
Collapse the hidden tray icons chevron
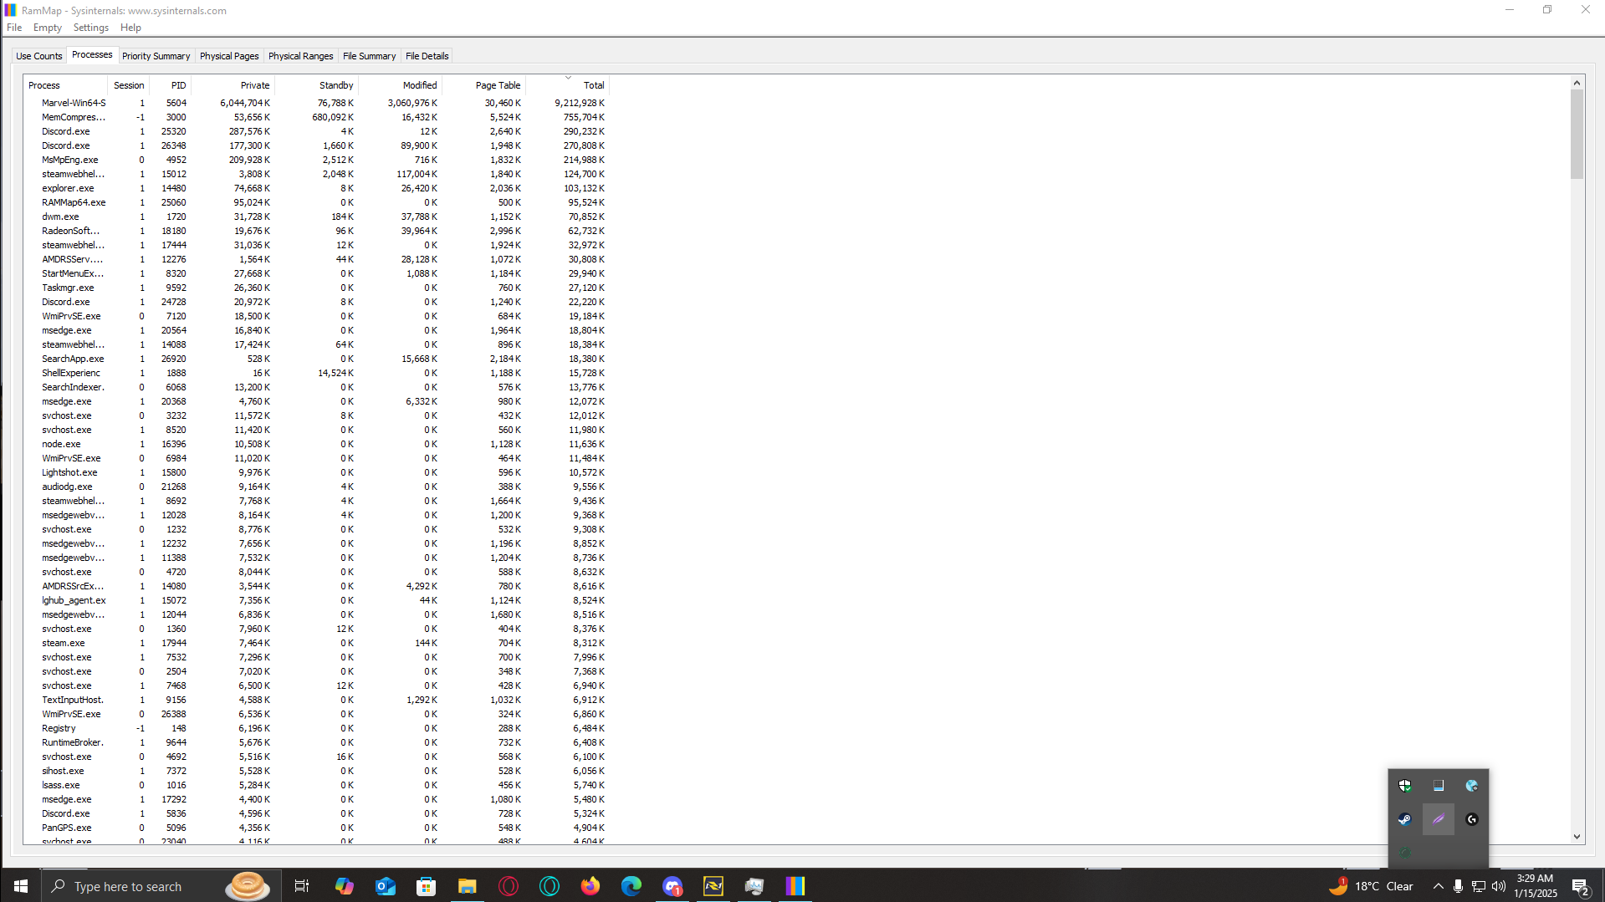coord(1438,886)
